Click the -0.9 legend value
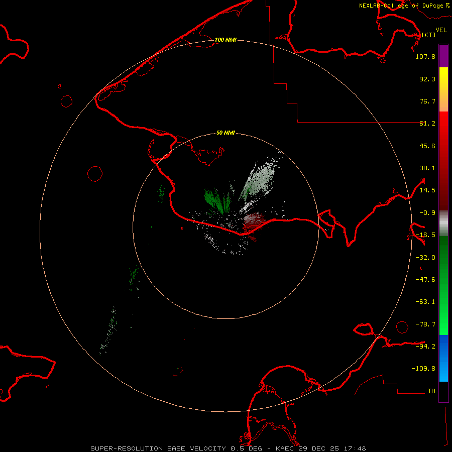Screen dimensions: 452x452 (427, 213)
